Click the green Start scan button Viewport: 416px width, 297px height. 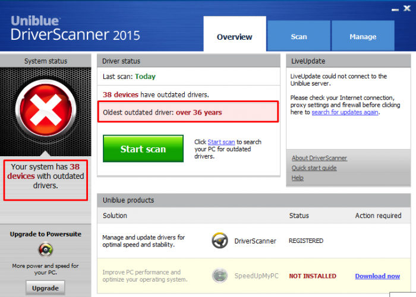coord(143,148)
